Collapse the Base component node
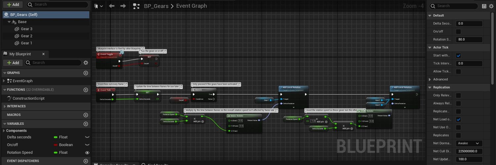496x165 pixels. 9,22
